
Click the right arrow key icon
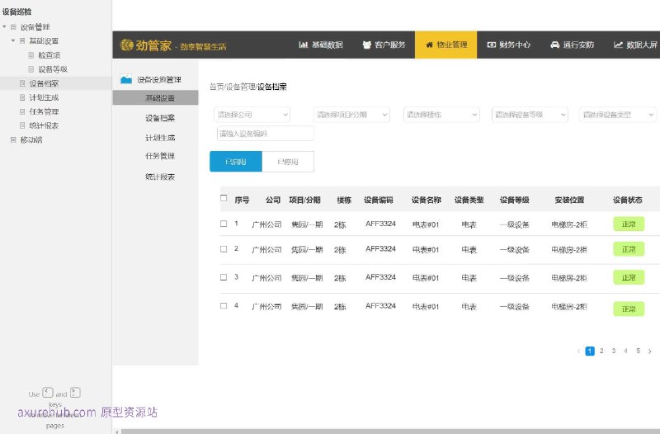click(x=75, y=393)
